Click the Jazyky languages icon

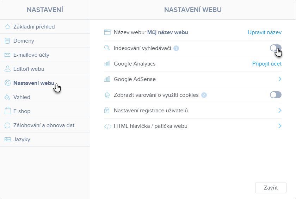click(x=7, y=139)
